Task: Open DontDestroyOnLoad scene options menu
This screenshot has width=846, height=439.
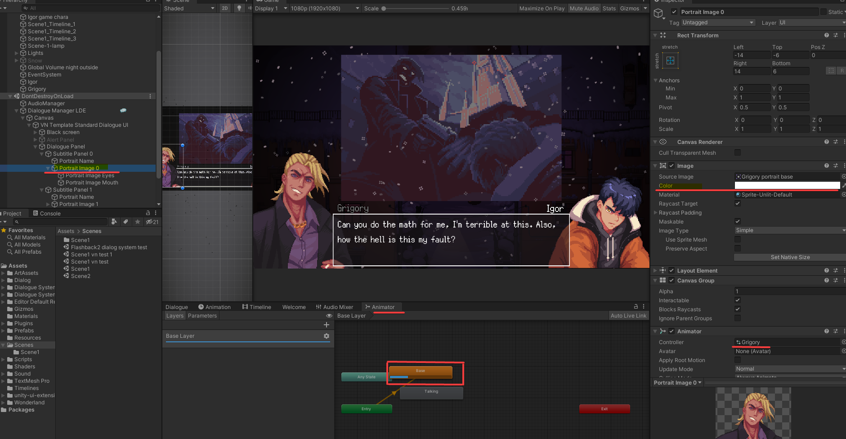Action: [x=150, y=96]
